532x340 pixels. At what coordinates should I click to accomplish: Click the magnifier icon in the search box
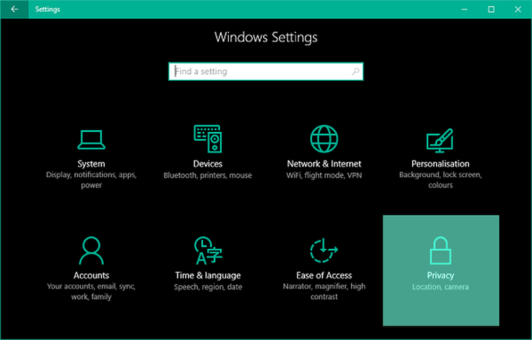point(355,71)
